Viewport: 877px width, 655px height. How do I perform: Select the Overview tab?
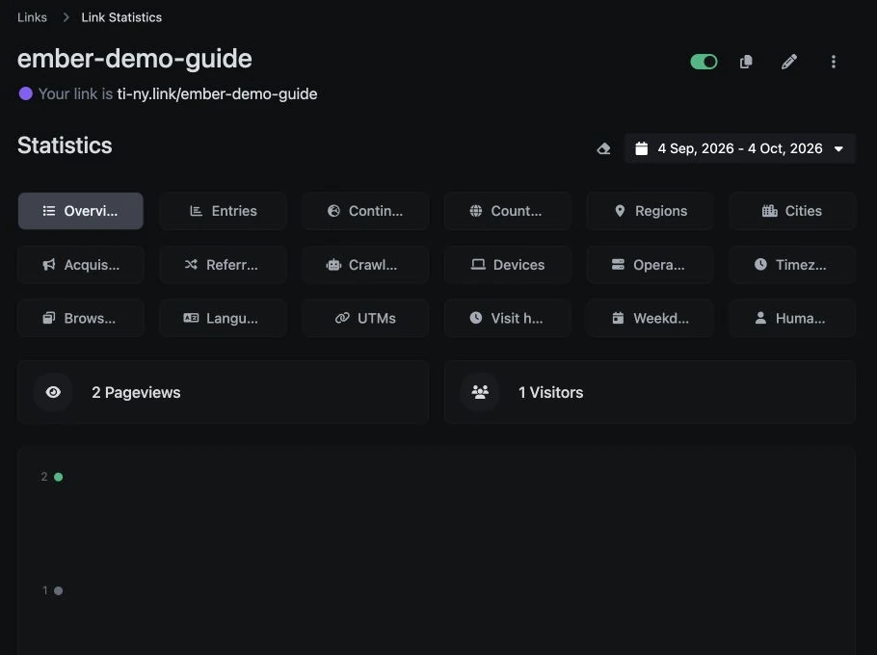click(x=81, y=211)
